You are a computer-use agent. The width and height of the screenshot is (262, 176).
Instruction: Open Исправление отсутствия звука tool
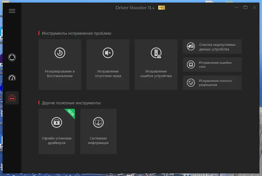[x=108, y=65]
